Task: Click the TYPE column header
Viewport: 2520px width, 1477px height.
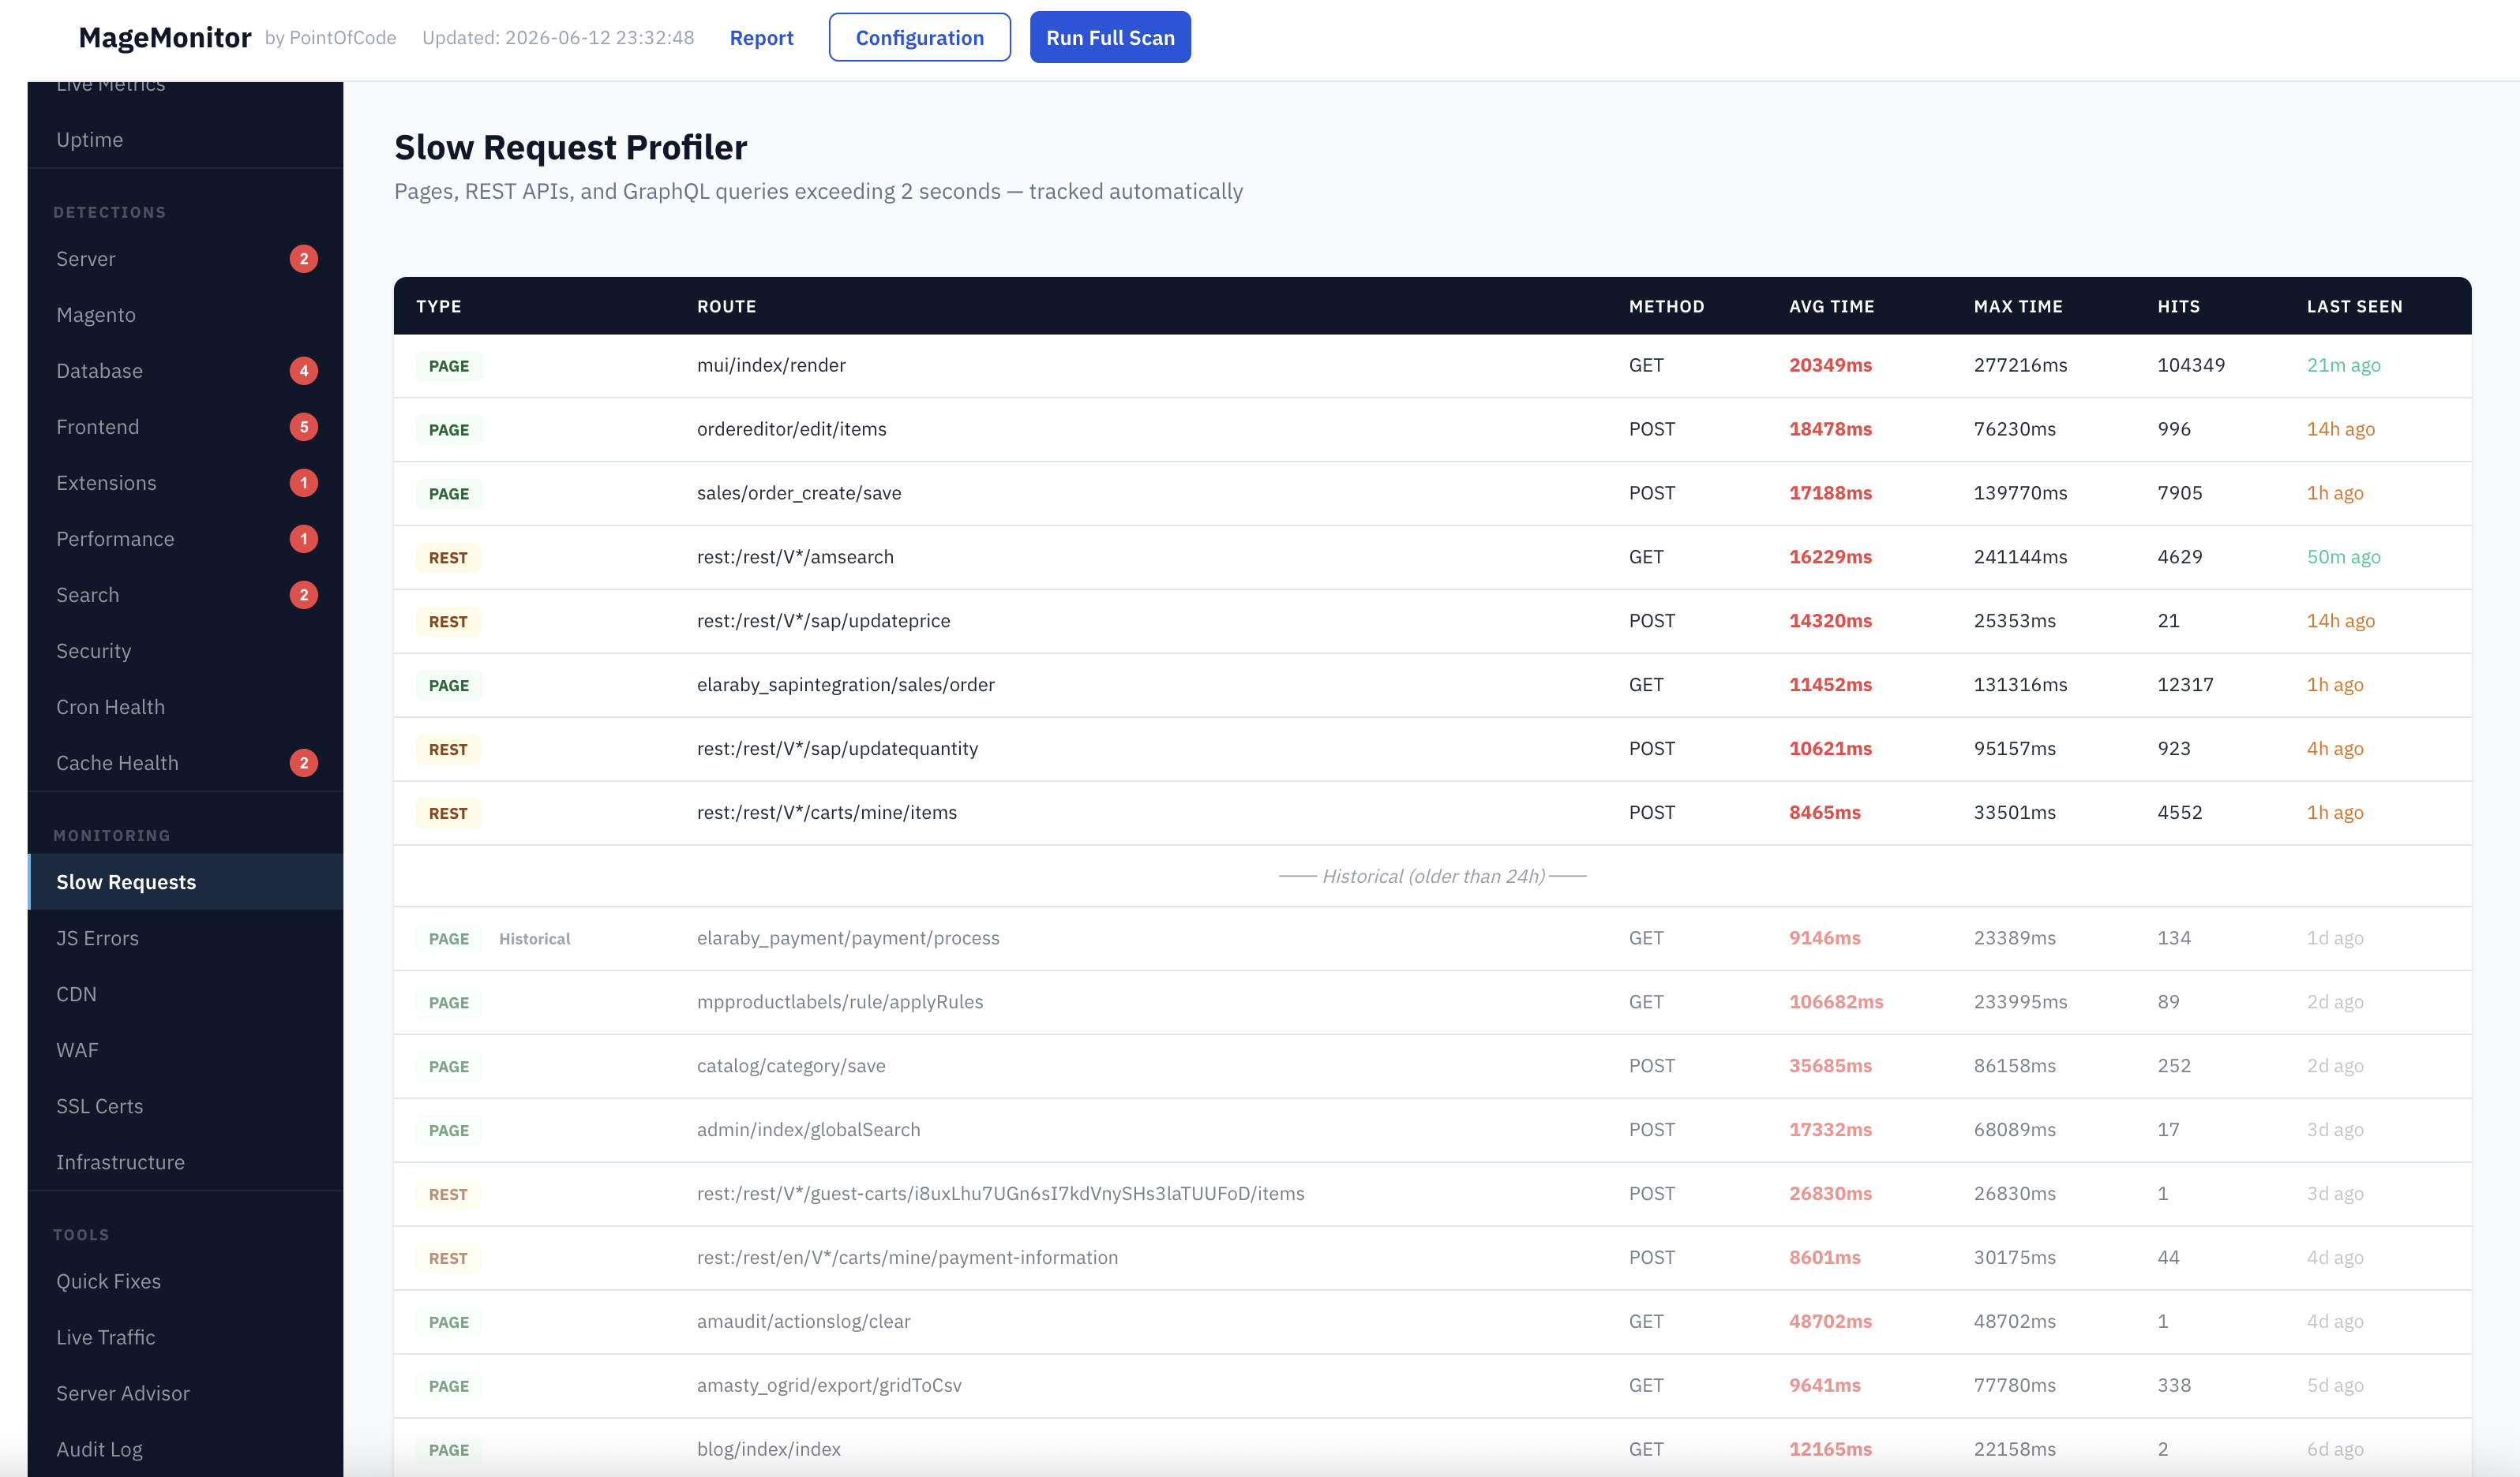Action: (438, 307)
